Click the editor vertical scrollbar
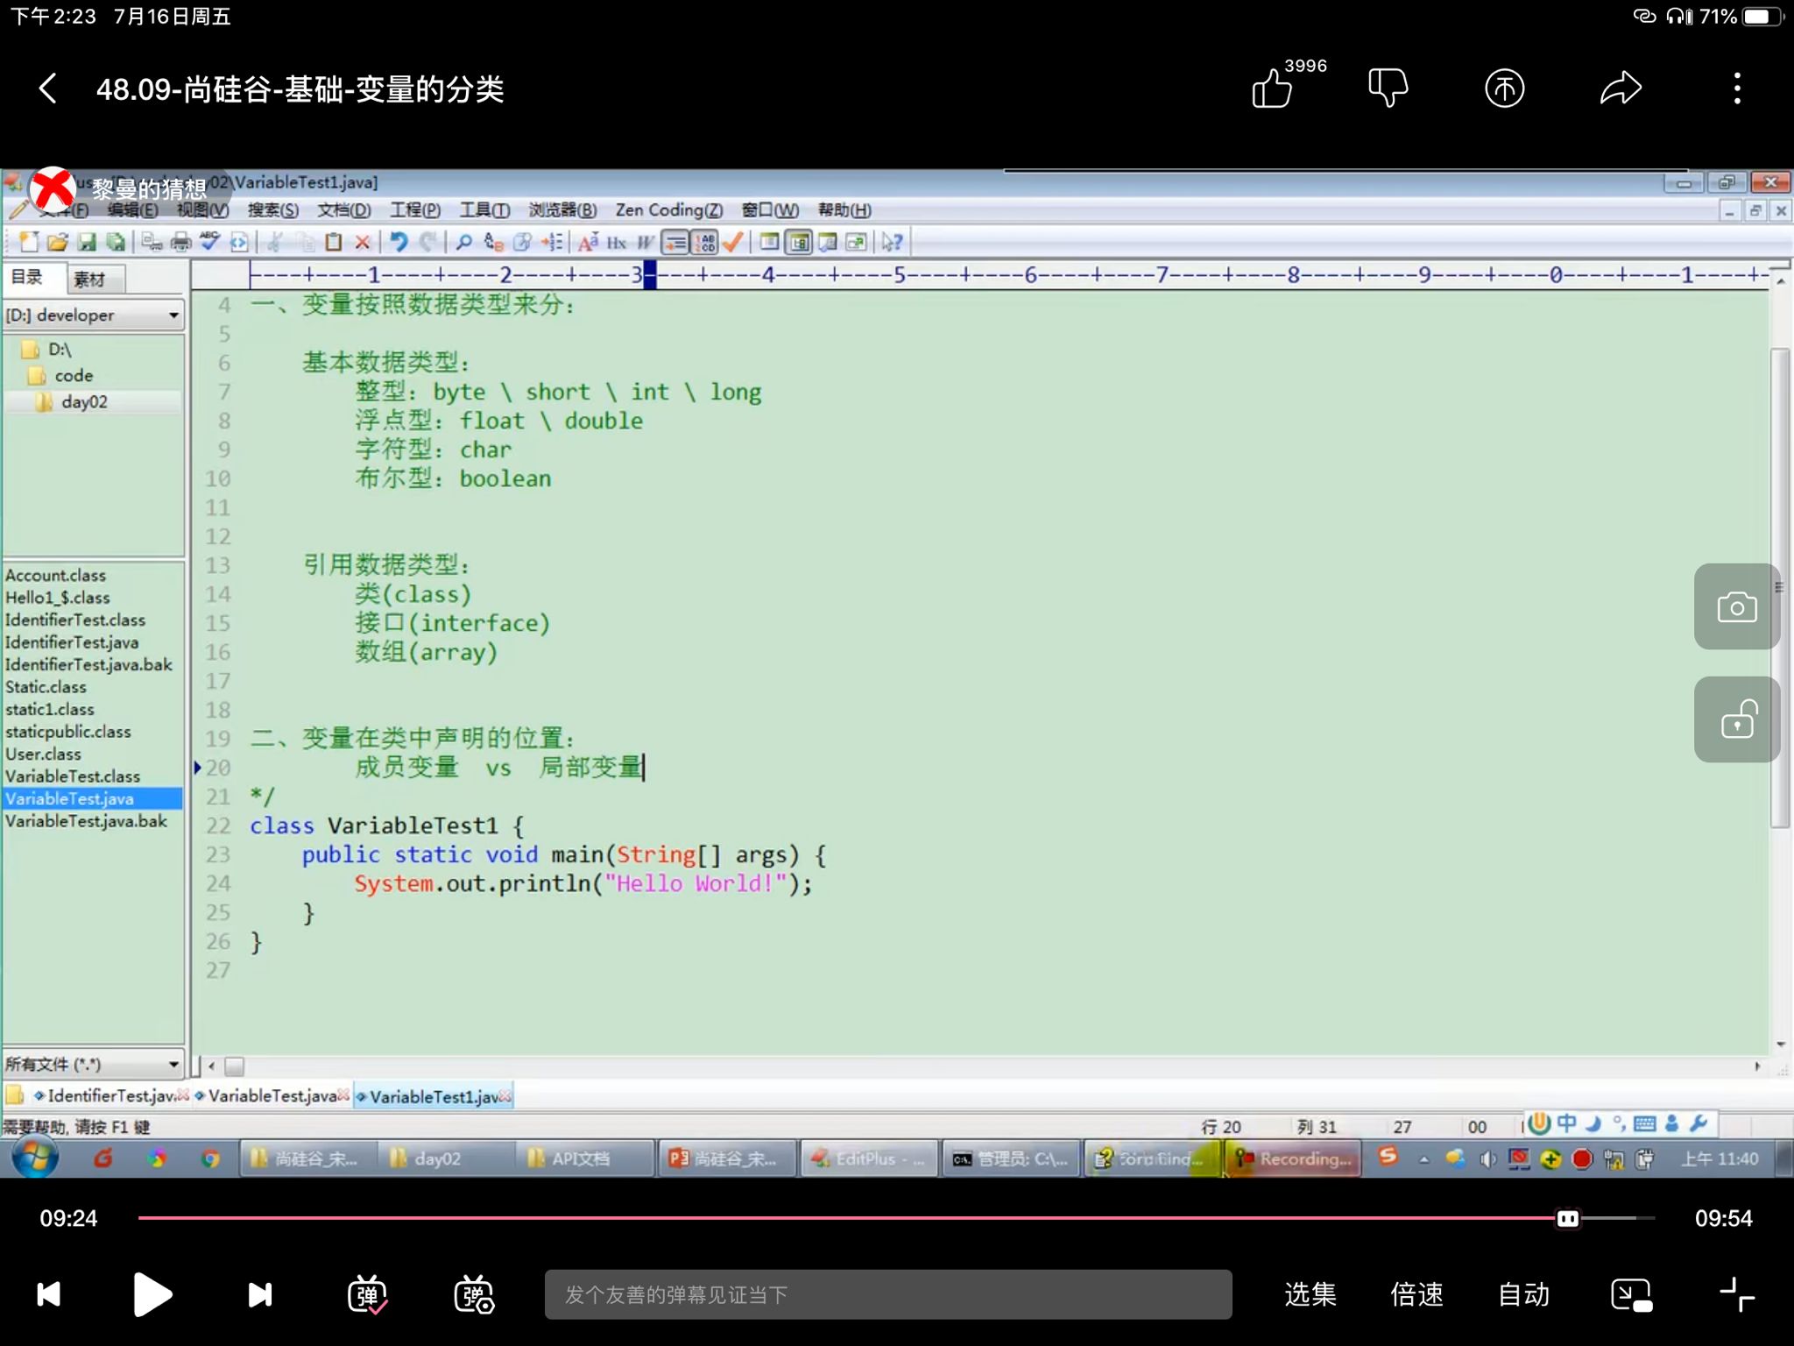The height and width of the screenshot is (1346, 1794). pyautogui.click(x=1780, y=587)
